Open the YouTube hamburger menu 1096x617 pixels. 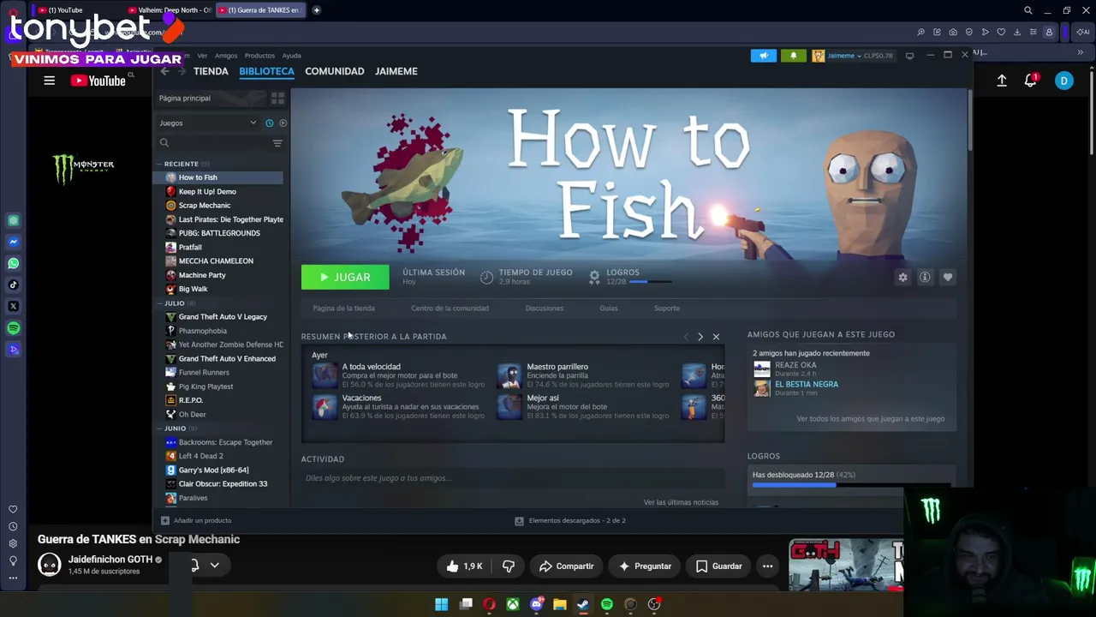[x=49, y=81]
